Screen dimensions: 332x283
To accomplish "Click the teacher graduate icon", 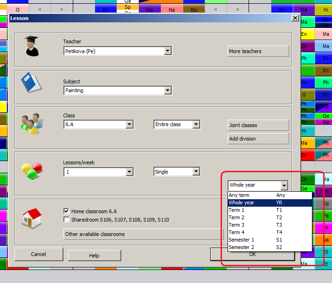I will [x=32, y=46].
